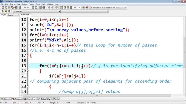Collapse the code block at line 17

[28, 55]
